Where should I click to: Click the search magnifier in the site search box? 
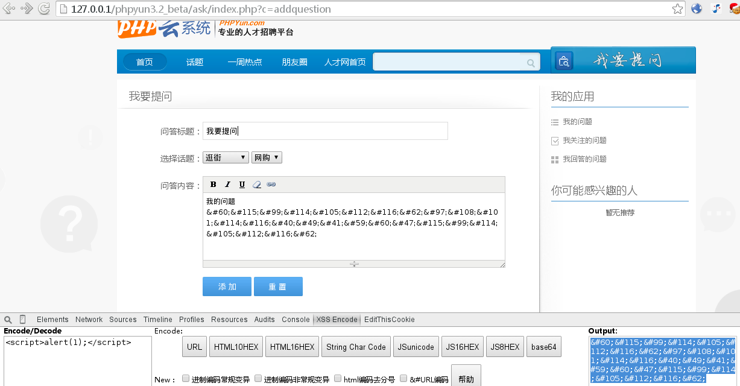(x=531, y=63)
